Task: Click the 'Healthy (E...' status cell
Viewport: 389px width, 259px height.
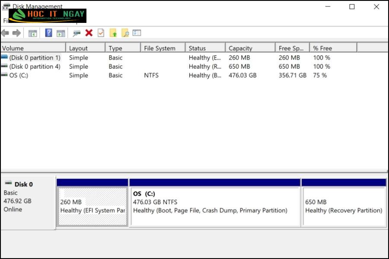Action: click(x=205, y=58)
